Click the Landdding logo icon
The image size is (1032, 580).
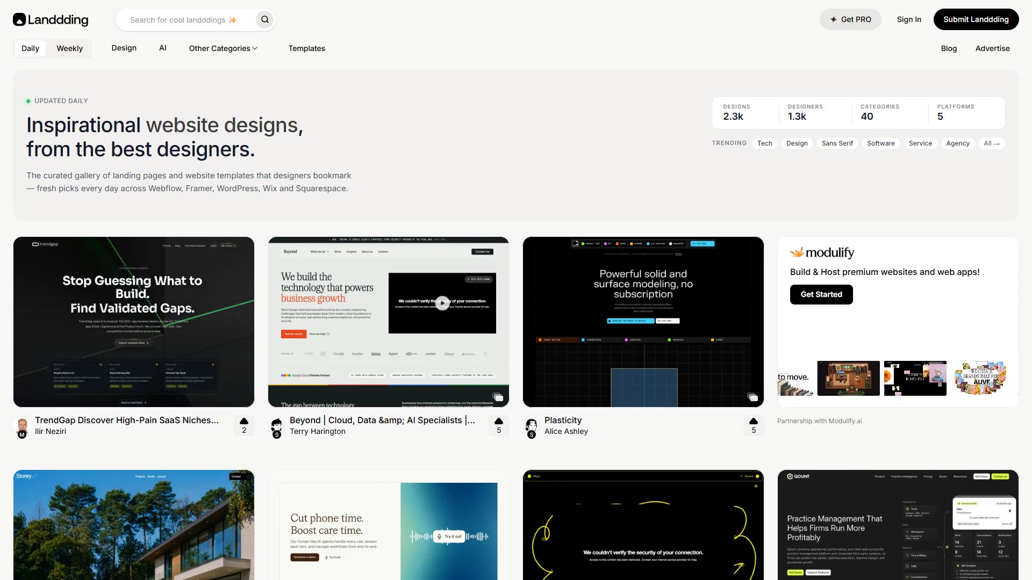pos(19,20)
